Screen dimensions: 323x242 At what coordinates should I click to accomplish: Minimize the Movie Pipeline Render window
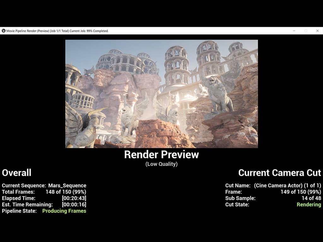(x=294, y=31)
